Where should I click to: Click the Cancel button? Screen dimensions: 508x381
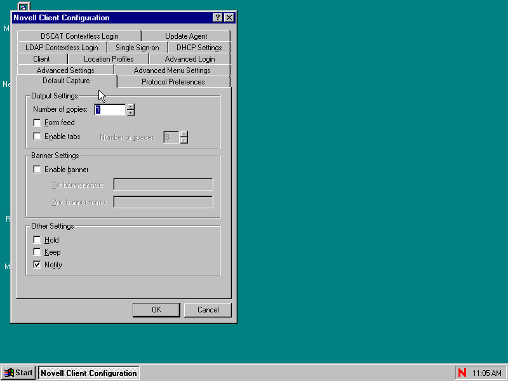[208, 310]
